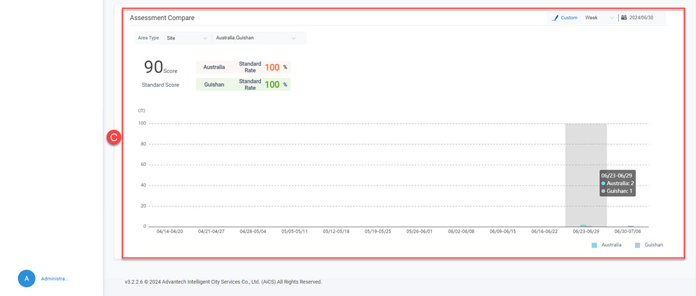The height and width of the screenshot is (296, 696).
Task: Click the v3.2.2.6 copyright footer text
Action: pos(223,282)
